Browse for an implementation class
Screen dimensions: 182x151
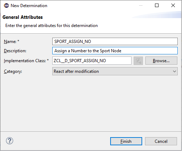(x=161, y=61)
